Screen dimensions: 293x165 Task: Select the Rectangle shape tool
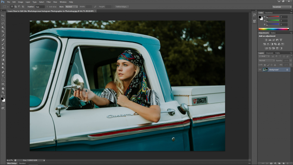(x=3, y=84)
